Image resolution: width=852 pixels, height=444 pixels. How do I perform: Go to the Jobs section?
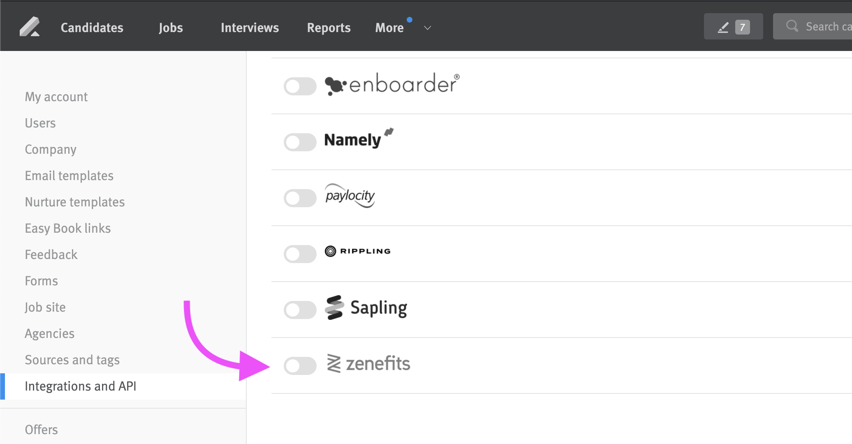click(171, 28)
